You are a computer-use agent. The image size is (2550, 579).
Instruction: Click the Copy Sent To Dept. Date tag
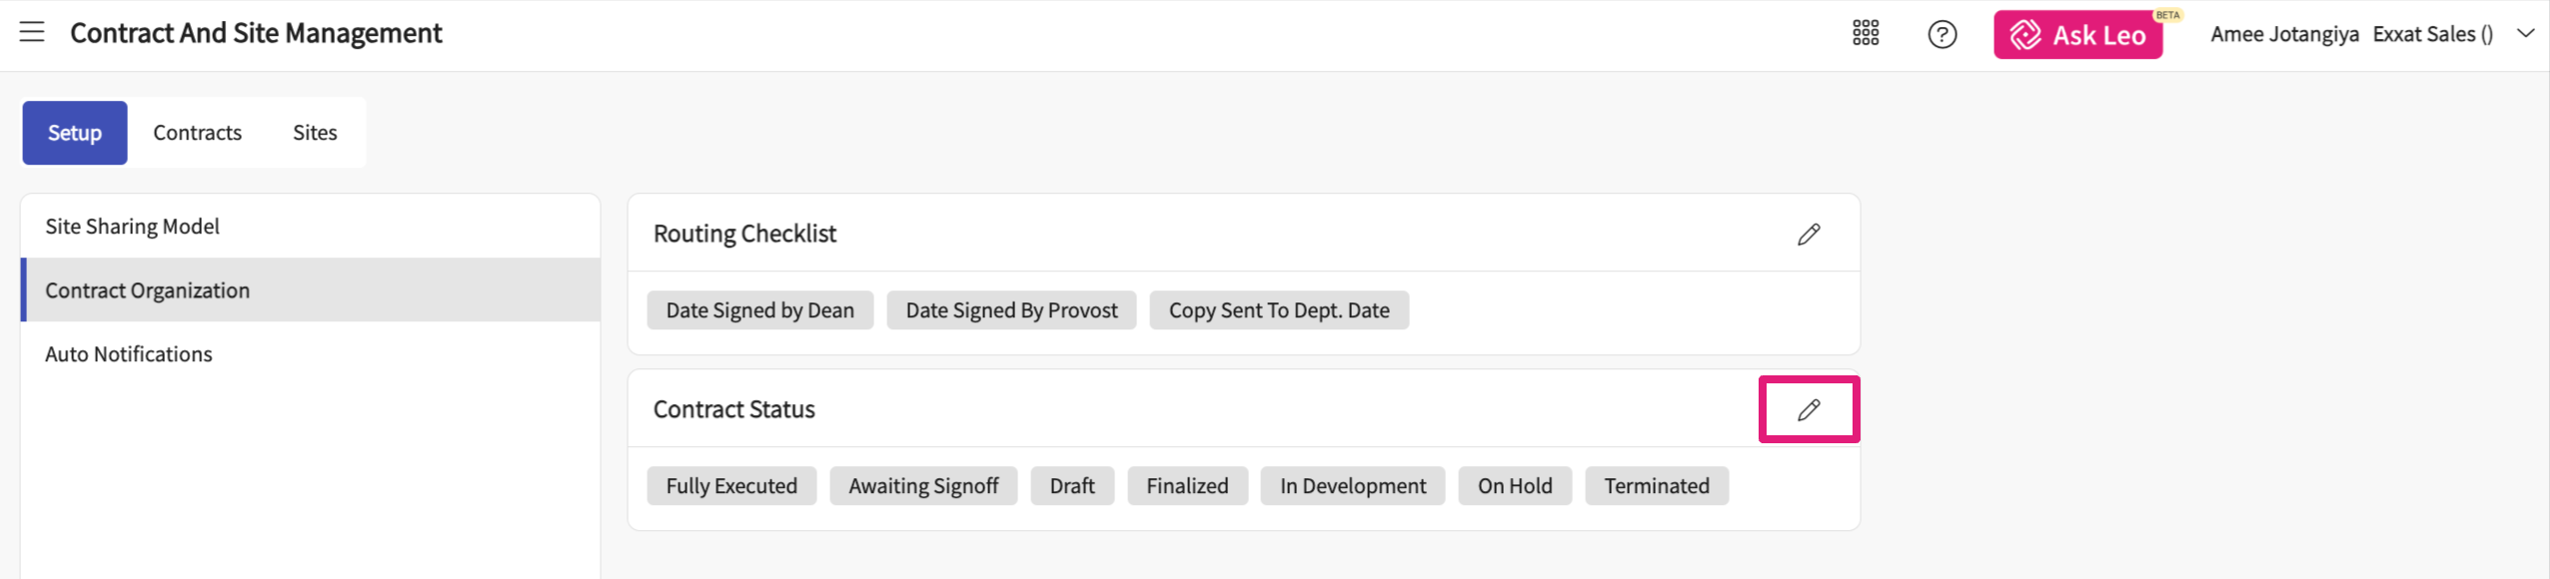pos(1279,310)
